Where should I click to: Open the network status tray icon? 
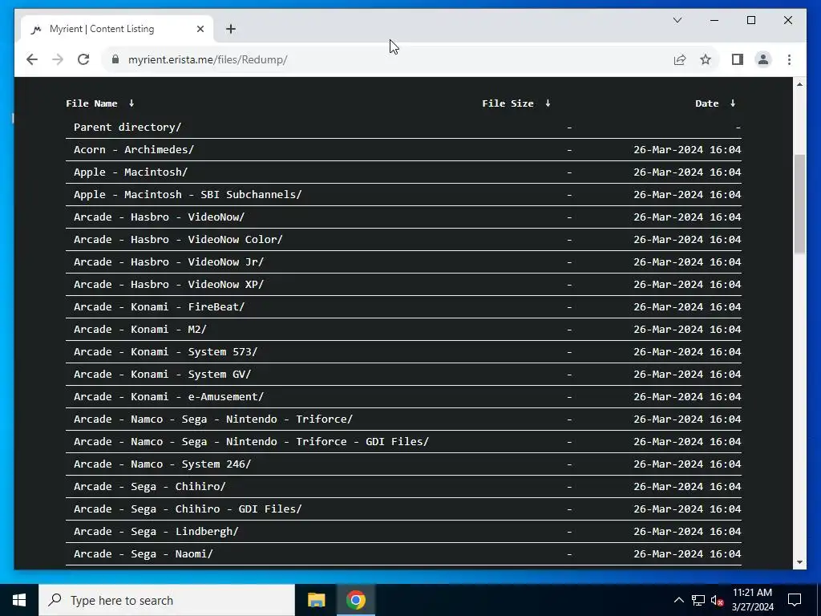coord(698,600)
